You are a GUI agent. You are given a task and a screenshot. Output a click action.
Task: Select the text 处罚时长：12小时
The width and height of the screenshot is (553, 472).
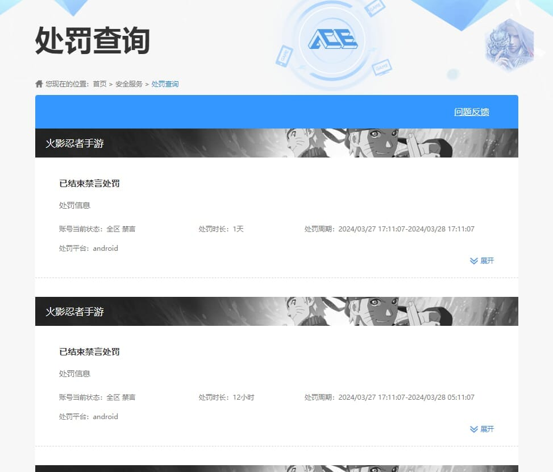(226, 397)
